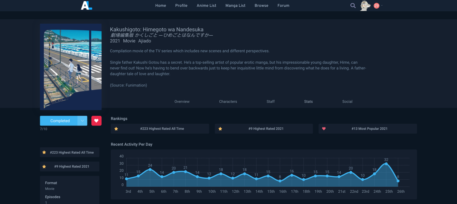Click star icon in #9 Highest Rated 2021
Screen dimensions: 457x204
(x=220, y=129)
